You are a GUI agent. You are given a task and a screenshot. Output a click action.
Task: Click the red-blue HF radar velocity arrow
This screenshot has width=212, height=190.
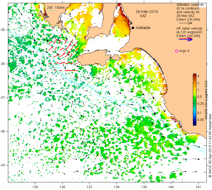tap(185, 39)
